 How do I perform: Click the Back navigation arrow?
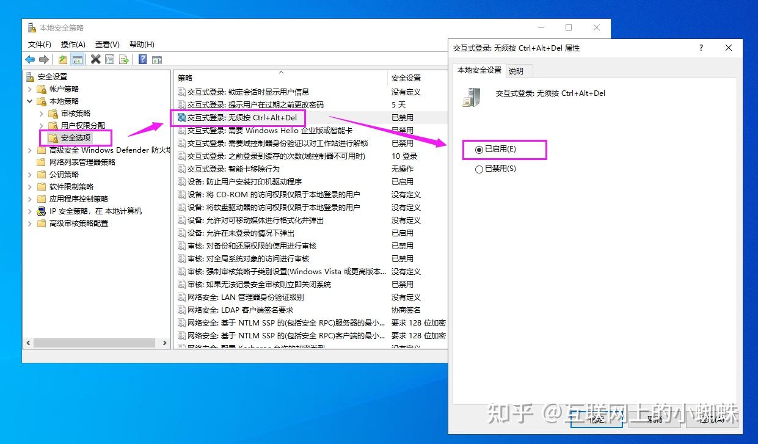(29, 59)
